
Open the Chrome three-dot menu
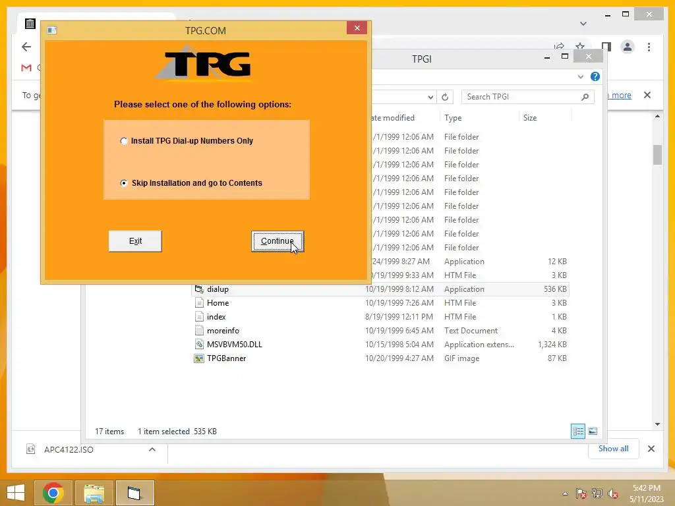pyautogui.click(x=649, y=47)
